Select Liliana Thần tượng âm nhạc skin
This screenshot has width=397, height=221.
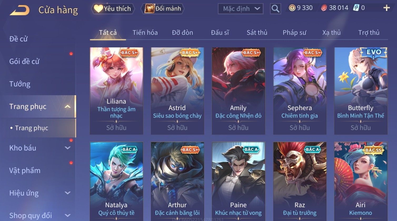tap(116, 91)
